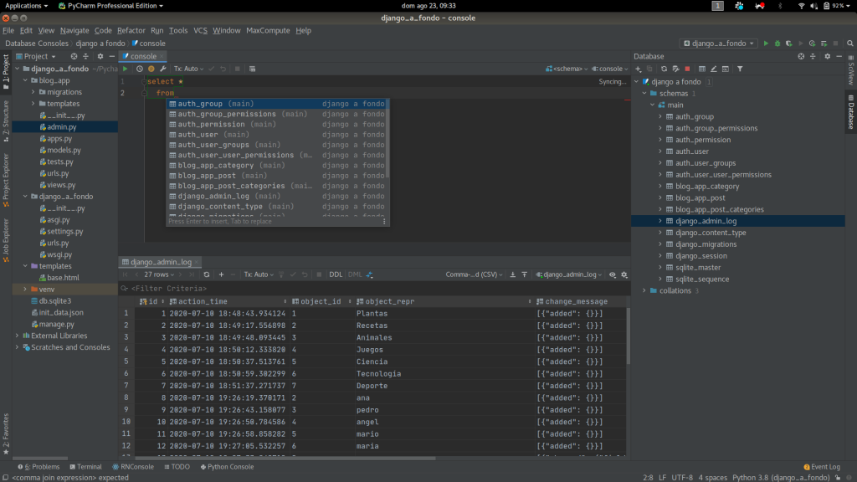Toggle Project Explorer side tab
Image resolution: width=857 pixels, height=482 pixels.
(6, 180)
